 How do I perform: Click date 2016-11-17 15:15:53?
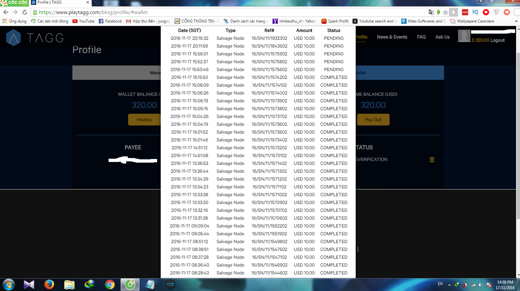click(x=189, y=77)
